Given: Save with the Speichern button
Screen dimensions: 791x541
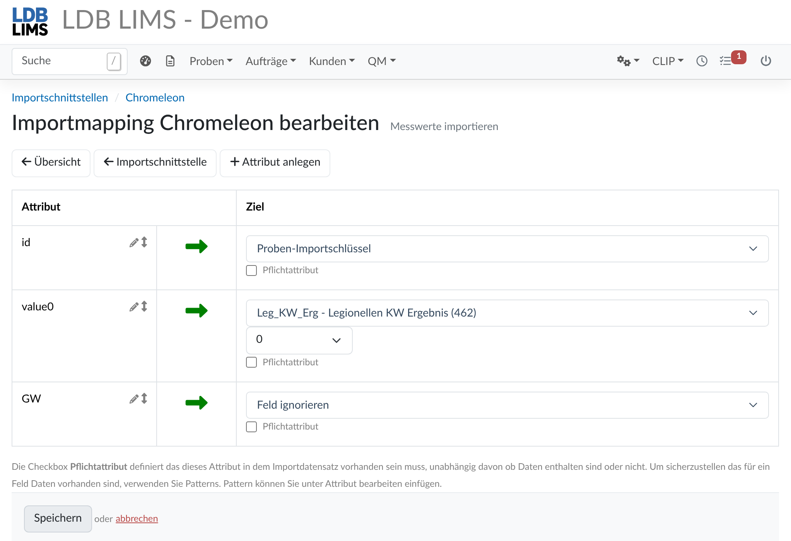Looking at the screenshot, I should (x=58, y=519).
